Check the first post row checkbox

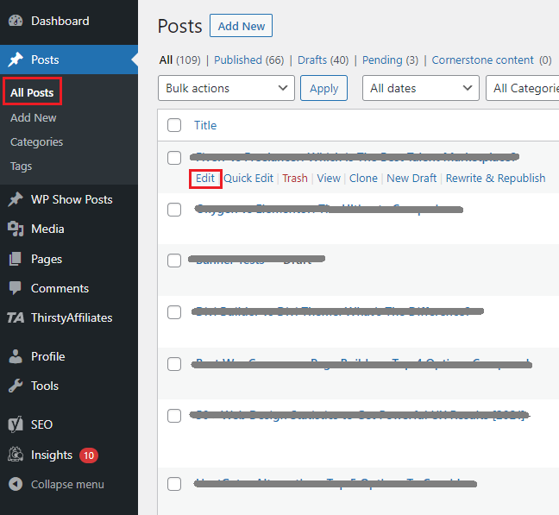tap(174, 158)
